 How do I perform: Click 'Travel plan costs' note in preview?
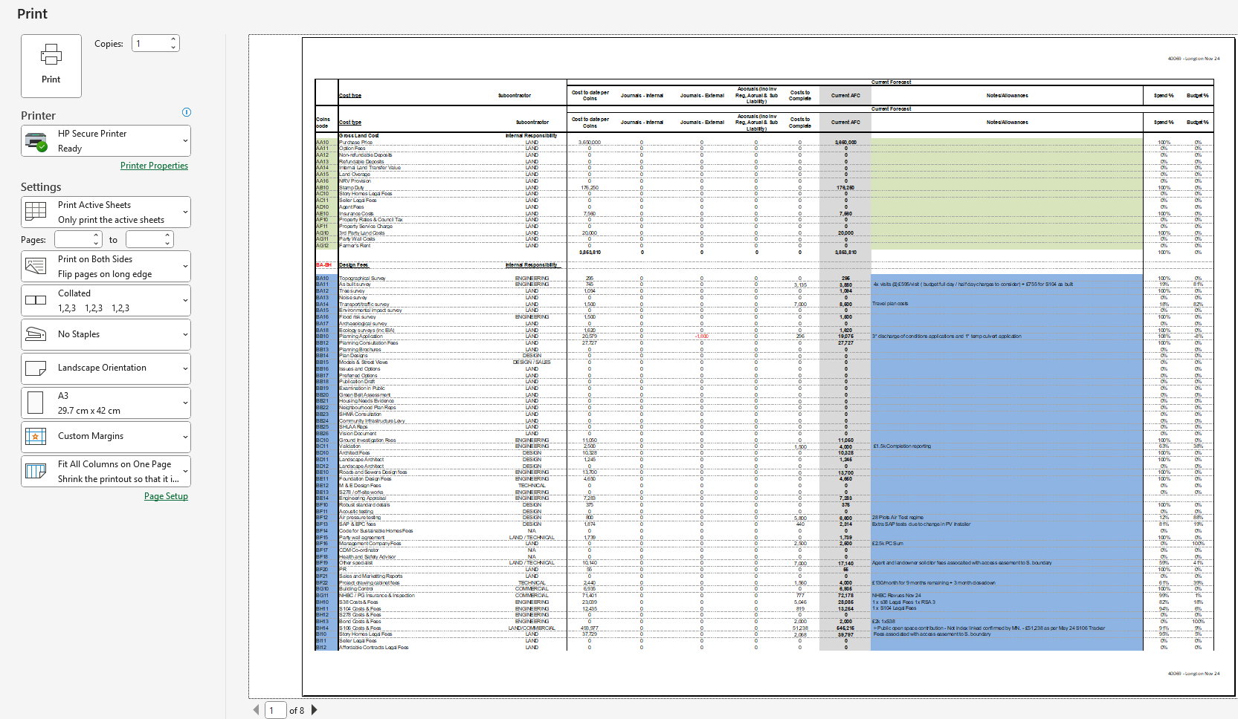tap(890, 304)
